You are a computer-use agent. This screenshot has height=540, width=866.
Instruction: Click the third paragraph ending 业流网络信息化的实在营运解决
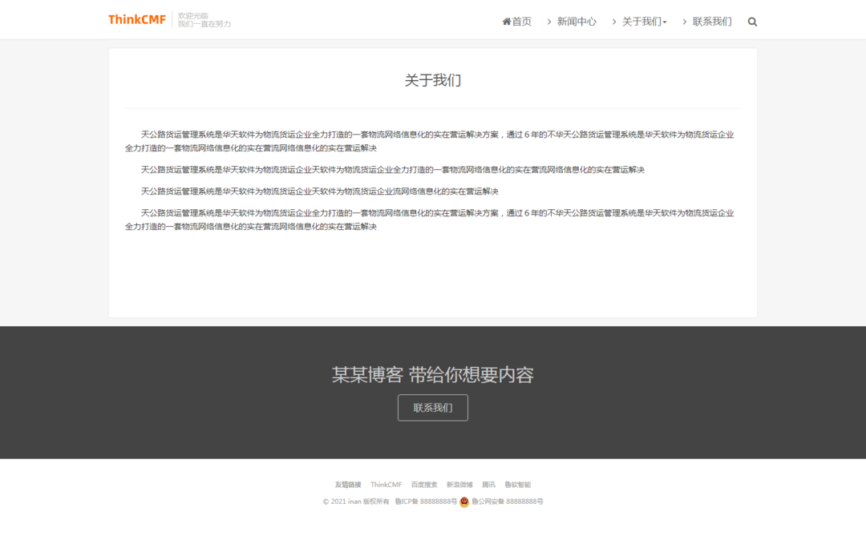tap(319, 191)
